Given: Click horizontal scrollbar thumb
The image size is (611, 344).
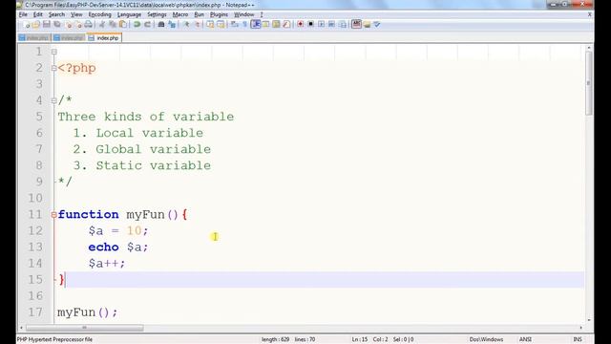Looking at the screenshot, I should click(x=85, y=328).
